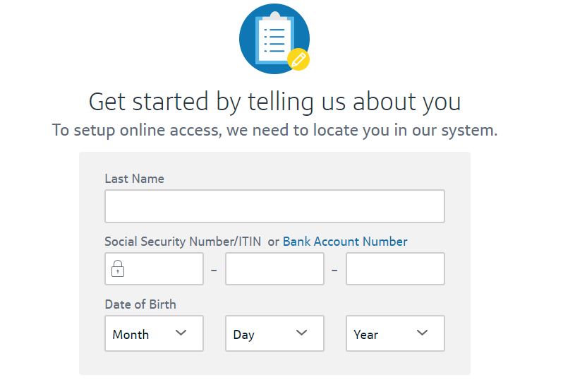563x380 pixels.
Task: Click the Date of Birth label
Action: tap(140, 304)
